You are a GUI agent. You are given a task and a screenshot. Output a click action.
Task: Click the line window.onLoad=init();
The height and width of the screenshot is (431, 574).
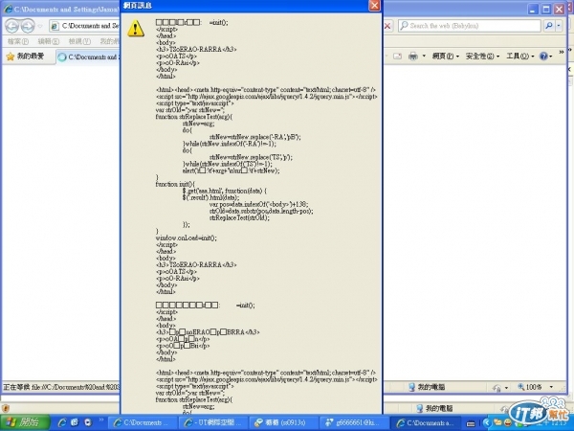[186, 238]
